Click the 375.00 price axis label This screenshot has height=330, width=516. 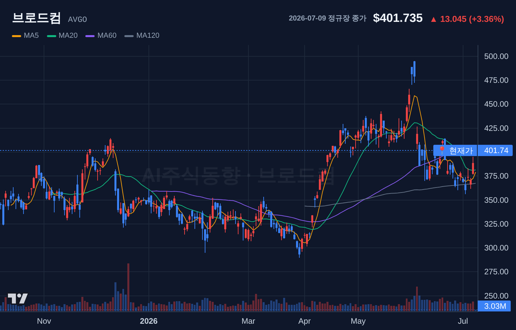pyautogui.click(x=496, y=176)
